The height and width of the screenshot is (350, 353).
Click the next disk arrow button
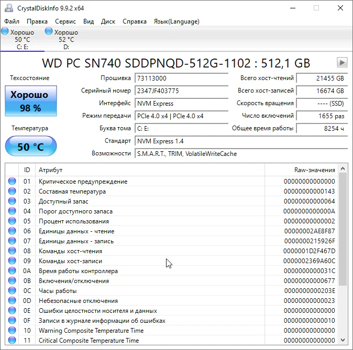coord(342,62)
